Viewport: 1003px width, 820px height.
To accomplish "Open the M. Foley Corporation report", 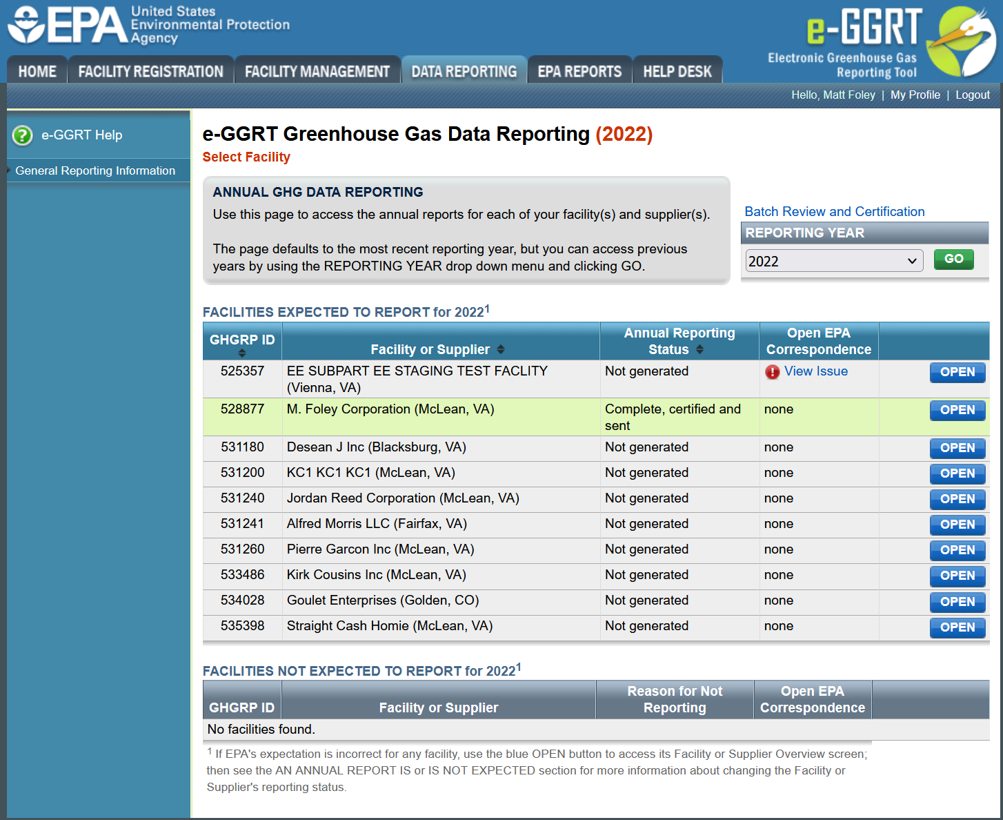I will tap(957, 410).
